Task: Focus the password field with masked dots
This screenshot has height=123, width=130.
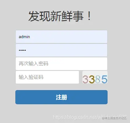Action: [61, 50]
